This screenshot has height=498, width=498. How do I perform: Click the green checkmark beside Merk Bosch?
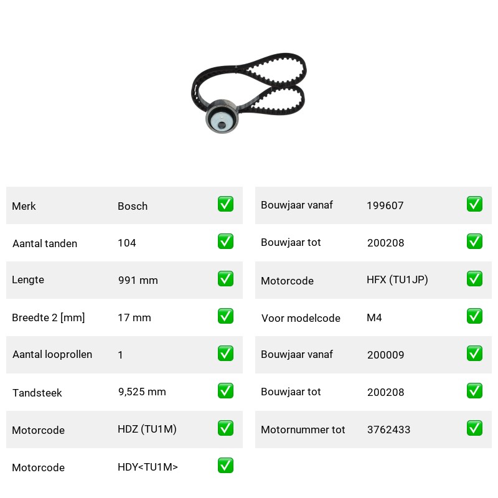pos(225,204)
